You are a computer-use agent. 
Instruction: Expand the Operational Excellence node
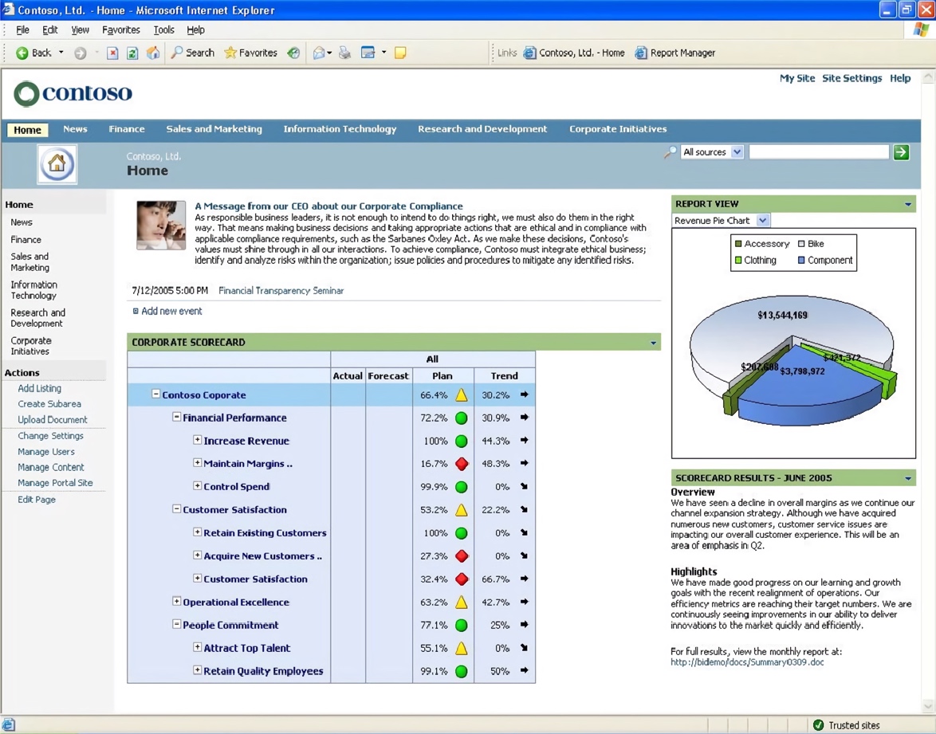[x=177, y=601]
